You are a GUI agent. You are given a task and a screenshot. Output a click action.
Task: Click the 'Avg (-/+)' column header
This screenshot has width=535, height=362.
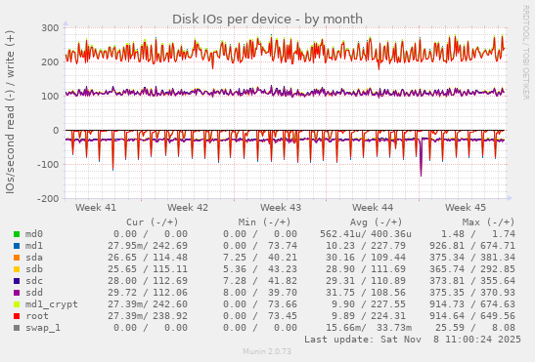[x=377, y=222]
